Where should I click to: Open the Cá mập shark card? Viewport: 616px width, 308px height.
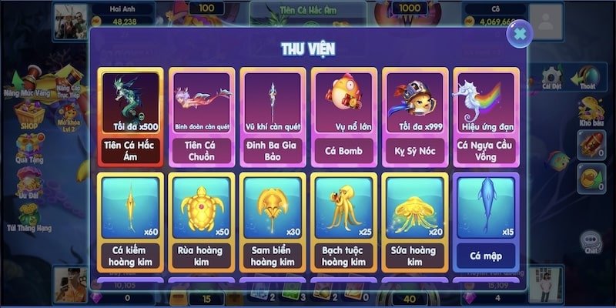pyautogui.click(x=486, y=223)
